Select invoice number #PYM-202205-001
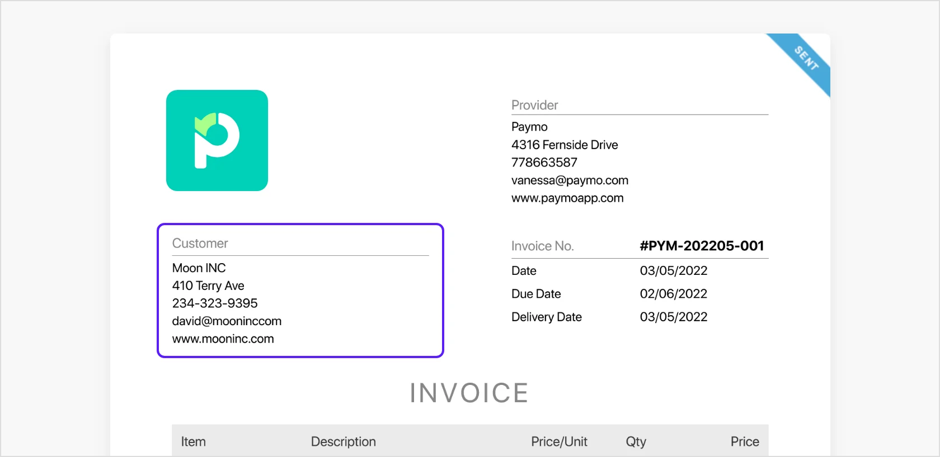 coord(702,246)
